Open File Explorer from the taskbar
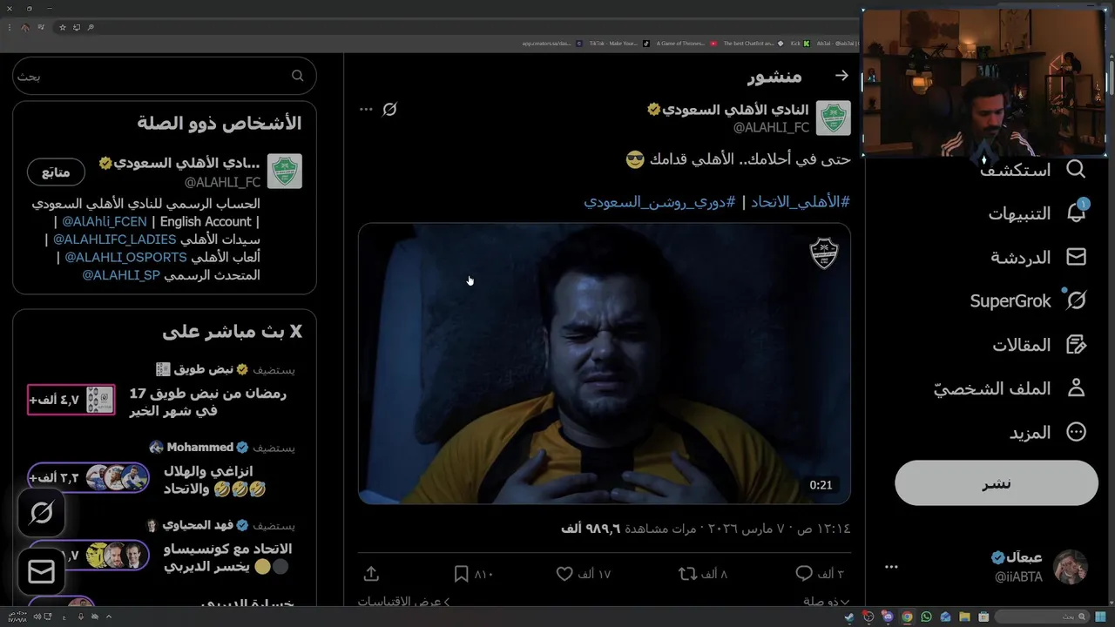The image size is (1115, 627). [964, 617]
